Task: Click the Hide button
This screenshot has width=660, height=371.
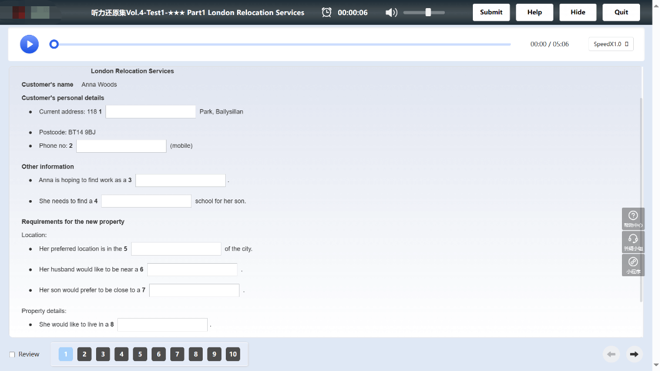Action: (x=578, y=12)
